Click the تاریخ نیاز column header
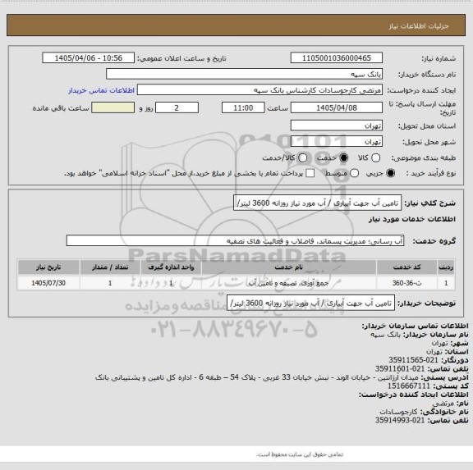 (x=48, y=267)
